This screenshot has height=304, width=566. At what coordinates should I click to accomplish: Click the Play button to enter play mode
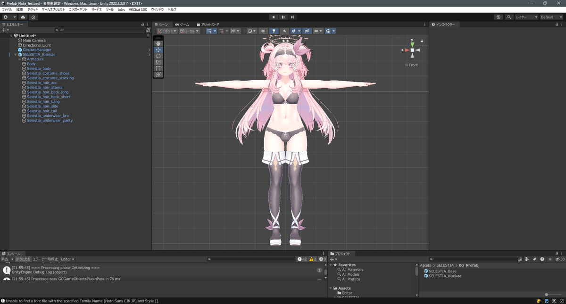[x=274, y=17]
